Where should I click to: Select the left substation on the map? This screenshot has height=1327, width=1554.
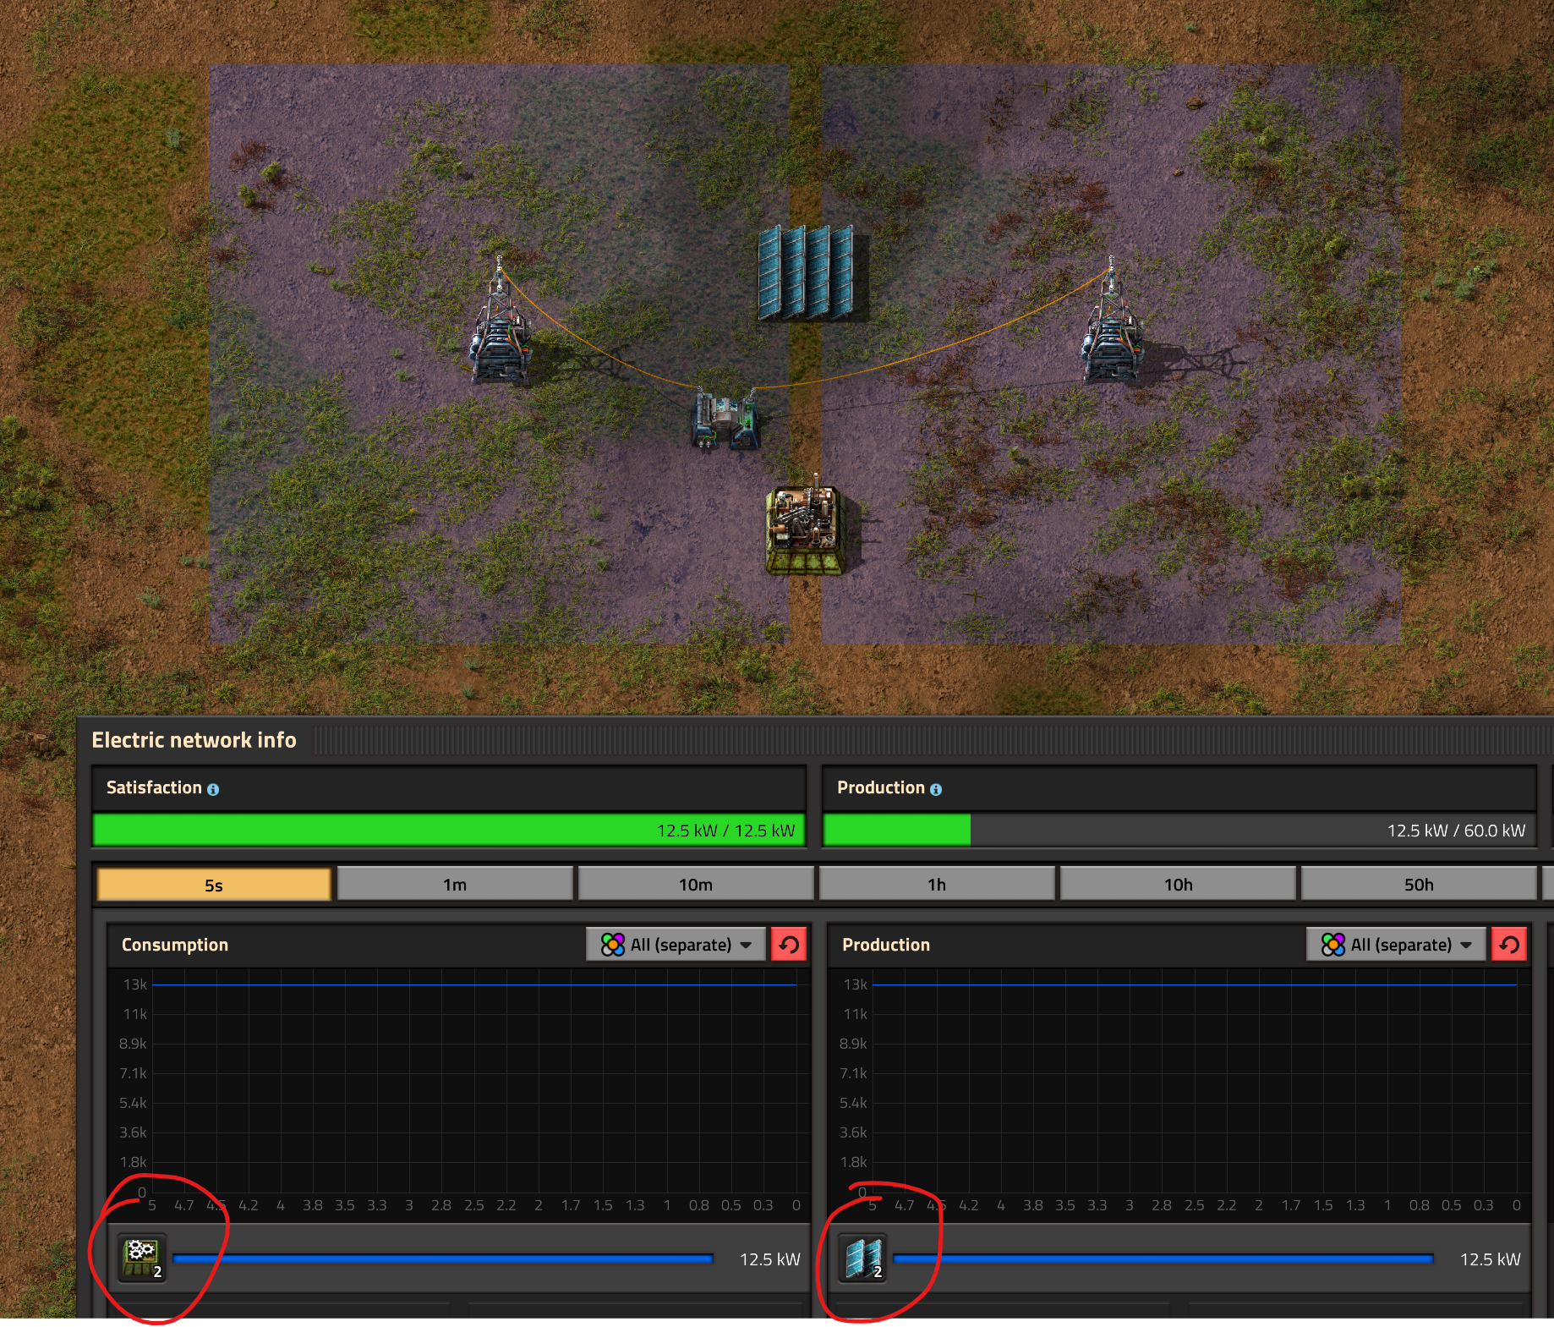501,321
